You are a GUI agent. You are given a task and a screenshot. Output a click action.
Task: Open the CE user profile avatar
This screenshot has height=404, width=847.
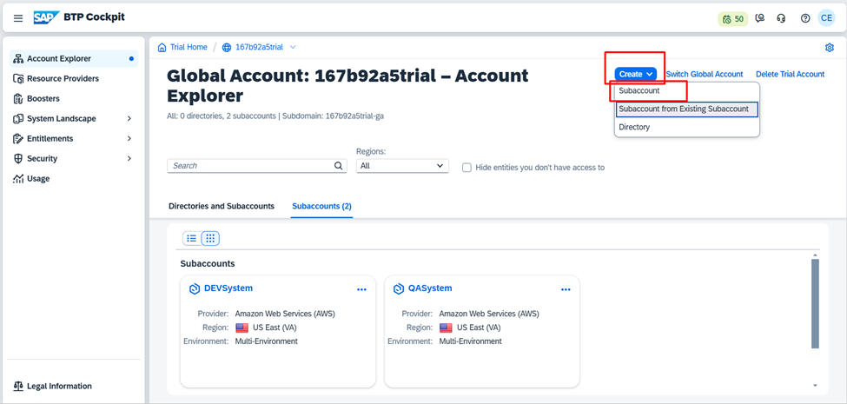[826, 18]
